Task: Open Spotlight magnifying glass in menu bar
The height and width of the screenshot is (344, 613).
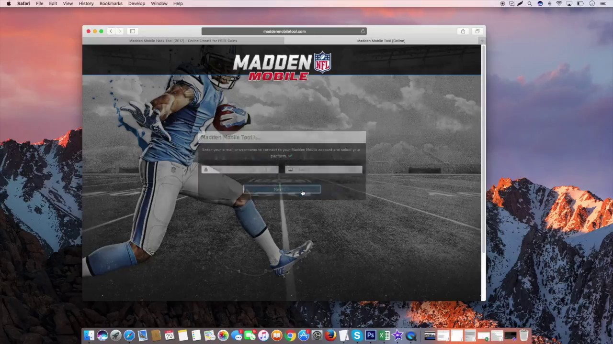Action: tap(530, 3)
